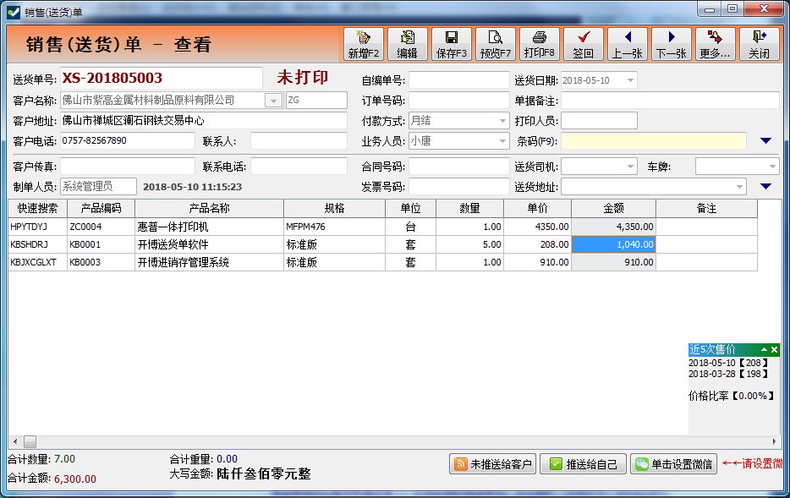
Task: Click the 客户传真 input field
Action: 128,167
